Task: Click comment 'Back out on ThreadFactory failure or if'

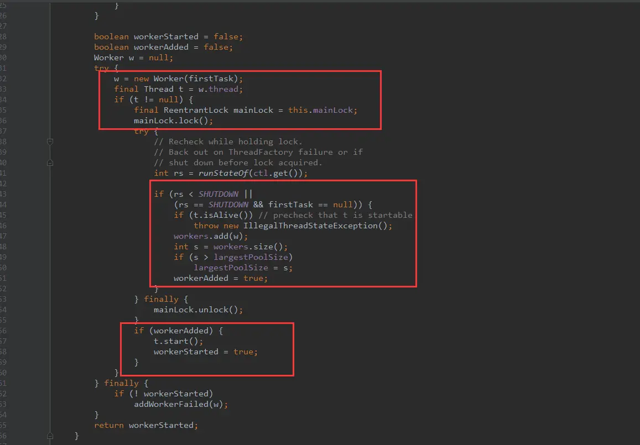Action: 266,152
